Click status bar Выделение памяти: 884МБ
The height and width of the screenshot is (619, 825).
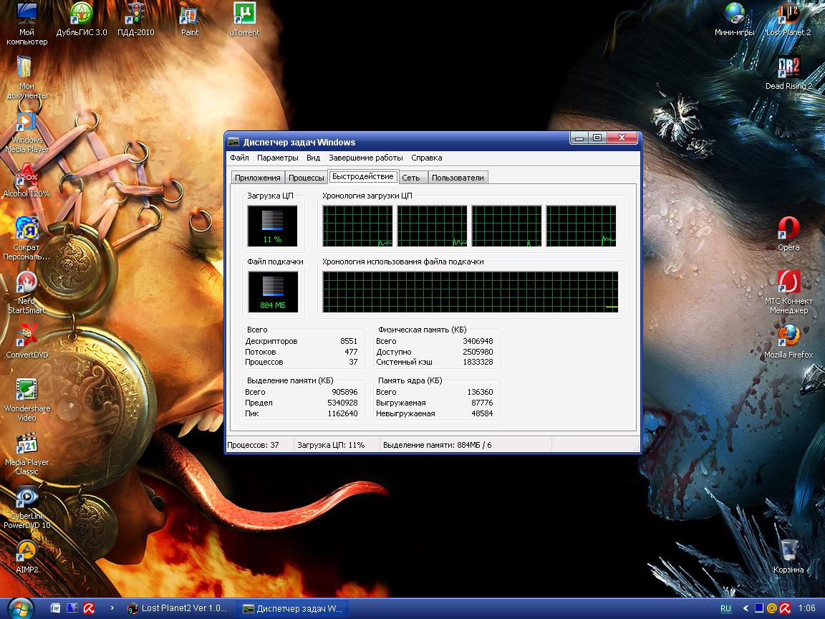point(438,445)
